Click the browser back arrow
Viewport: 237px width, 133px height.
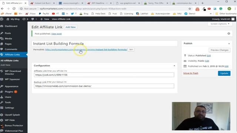click(2, 9)
